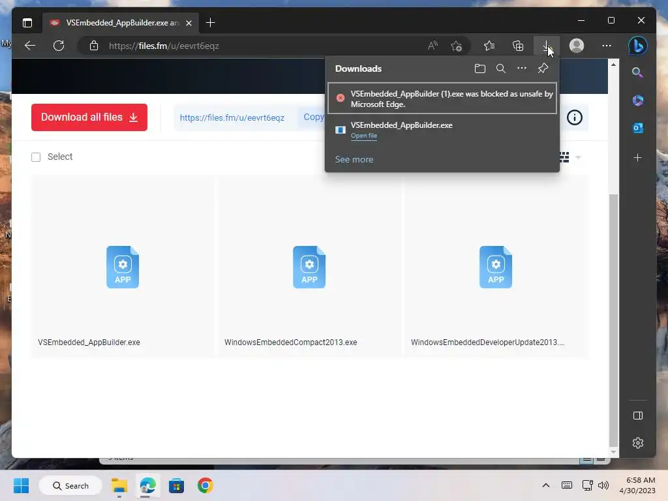Screen dimensions: 668x501
Task: Add a sidebar app with plus icon
Action: click(637, 158)
